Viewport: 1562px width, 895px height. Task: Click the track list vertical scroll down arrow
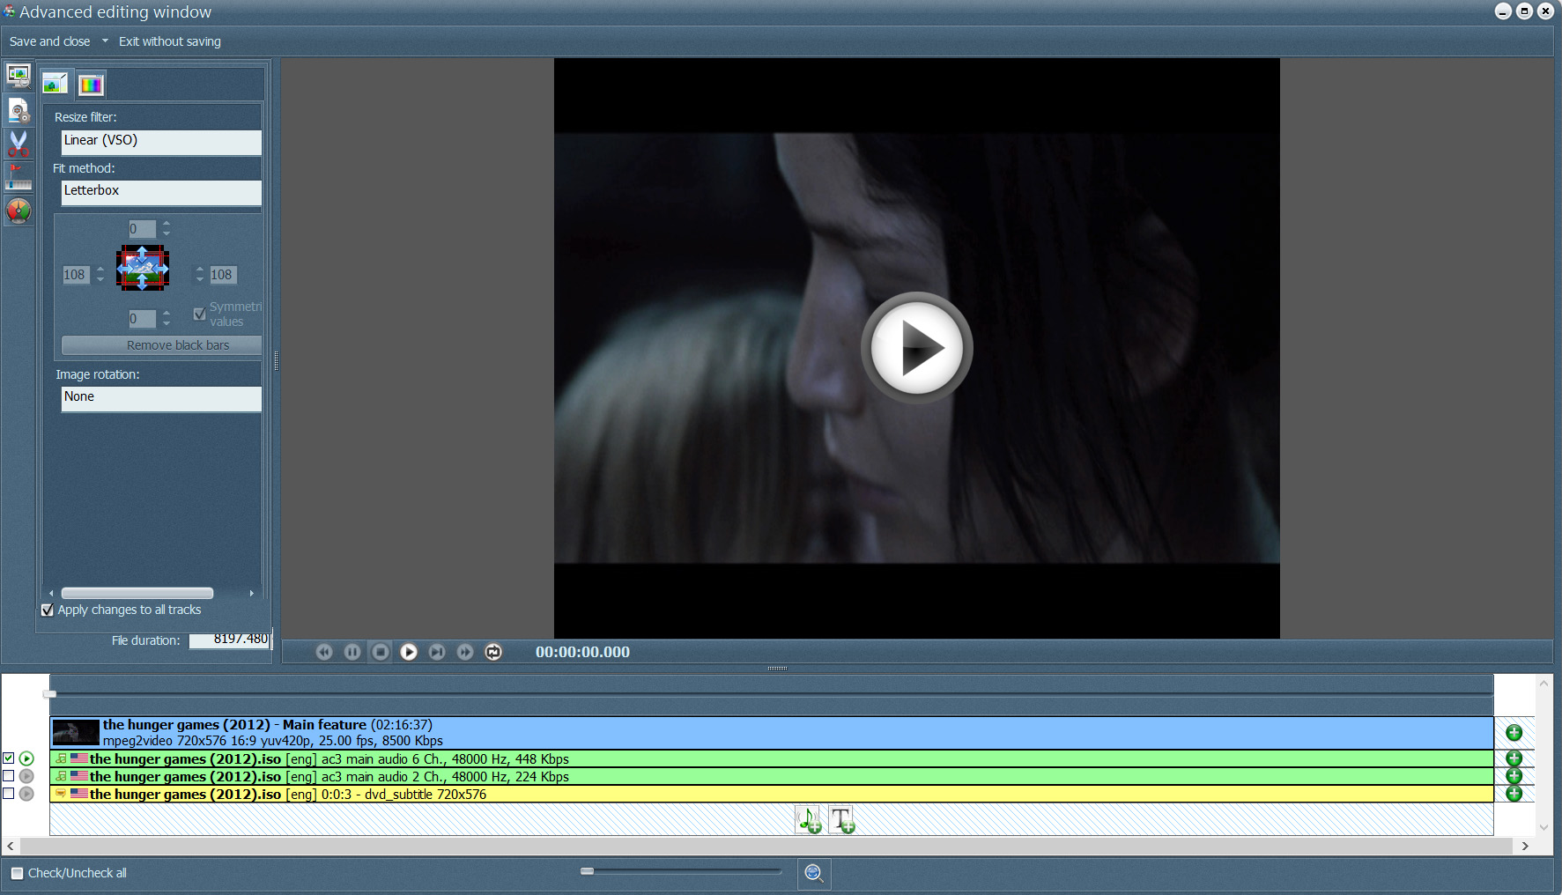[1543, 827]
